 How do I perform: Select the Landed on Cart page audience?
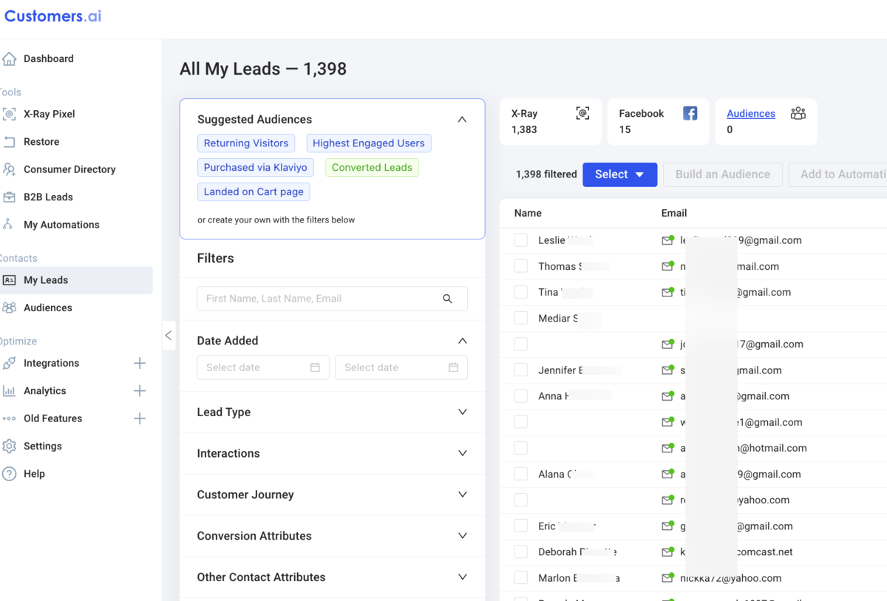point(254,191)
